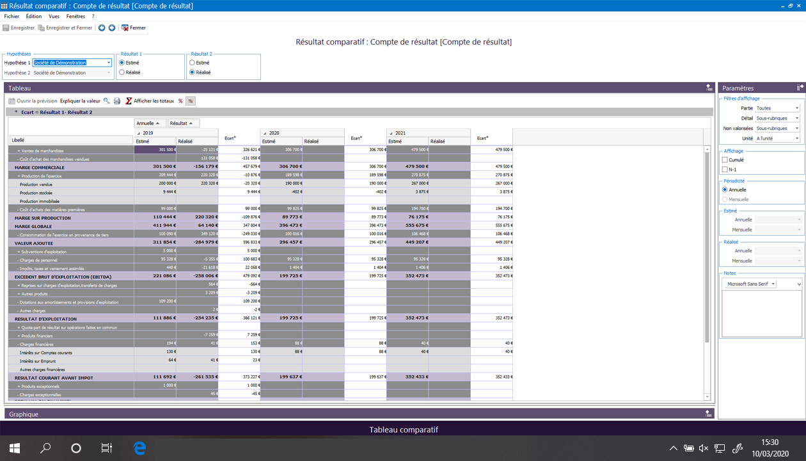This screenshot has height=461, width=806.
Task: Open the Windows Start menu
Action: 15,448
